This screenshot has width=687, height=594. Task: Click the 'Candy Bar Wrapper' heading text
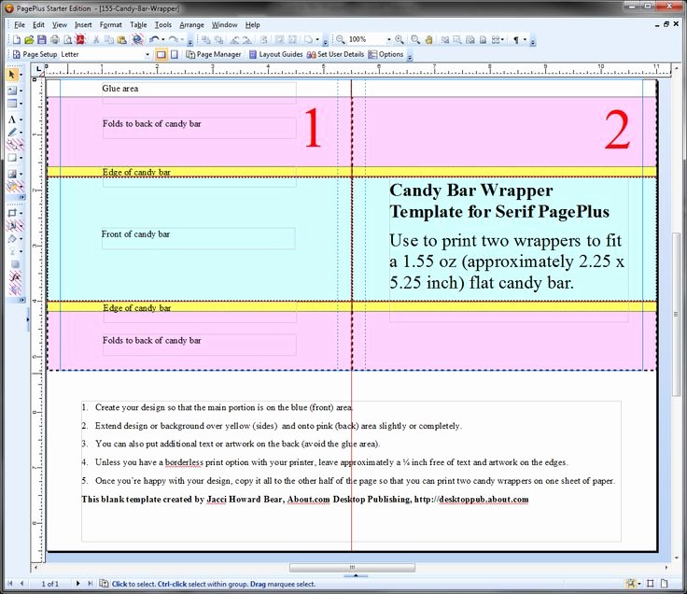pos(471,191)
